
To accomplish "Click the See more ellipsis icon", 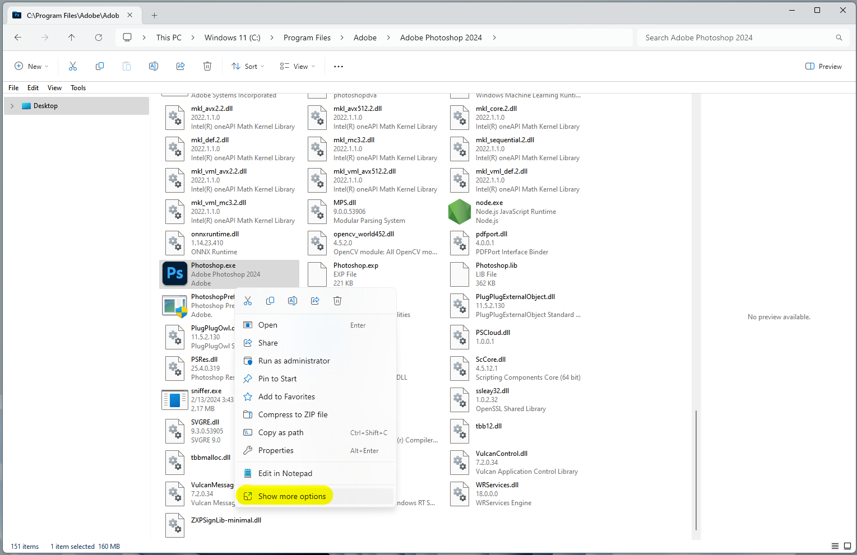I will point(338,66).
